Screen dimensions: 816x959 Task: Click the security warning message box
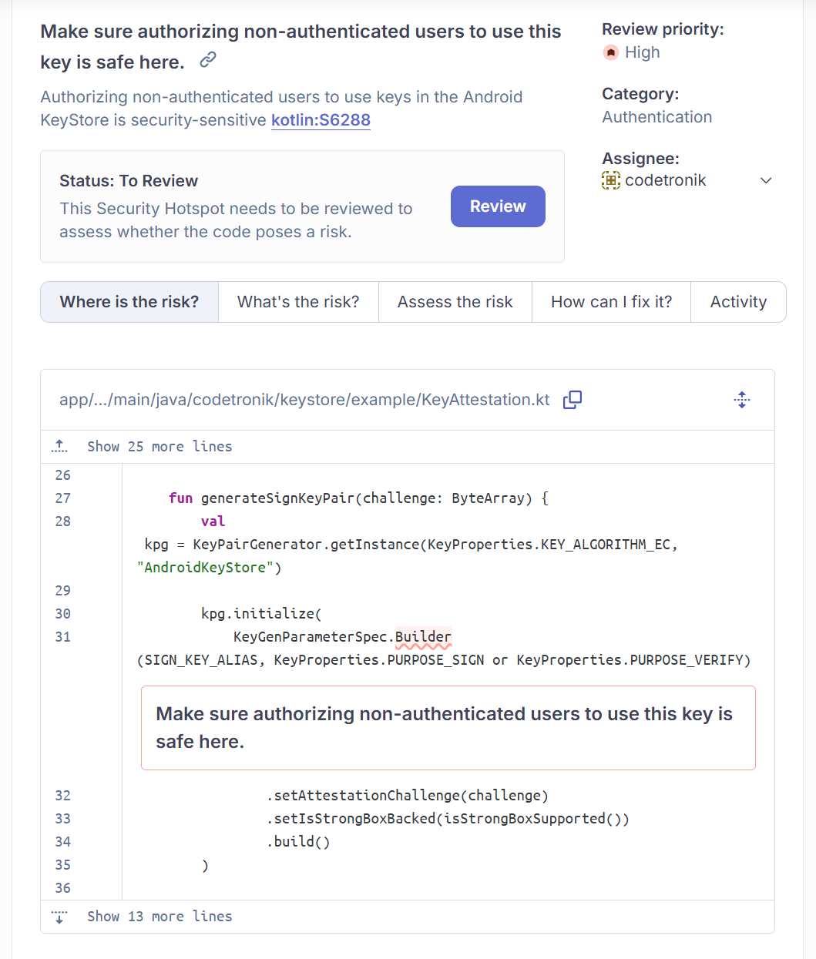[448, 727]
